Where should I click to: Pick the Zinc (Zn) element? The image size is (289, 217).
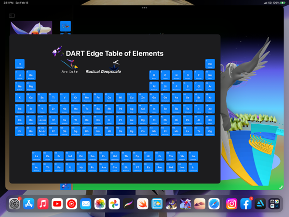pyautogui.click(x=143, y=97)
